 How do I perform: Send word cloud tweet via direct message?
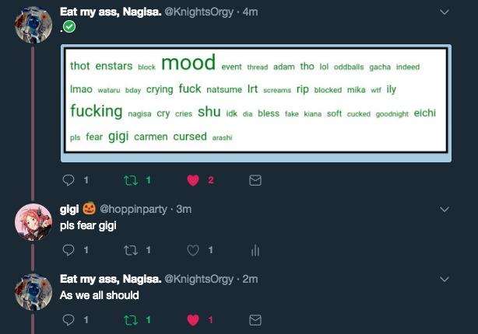[x=255, y=180]
